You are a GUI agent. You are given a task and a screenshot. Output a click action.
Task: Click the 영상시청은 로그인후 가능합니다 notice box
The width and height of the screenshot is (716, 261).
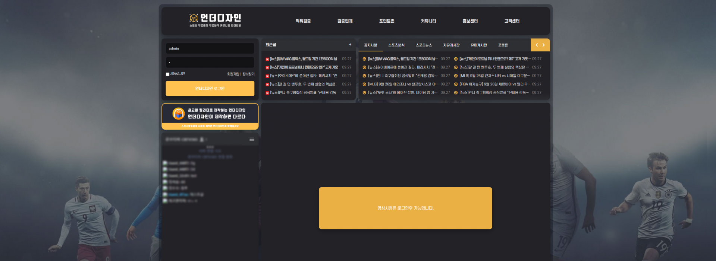(405, 208)
